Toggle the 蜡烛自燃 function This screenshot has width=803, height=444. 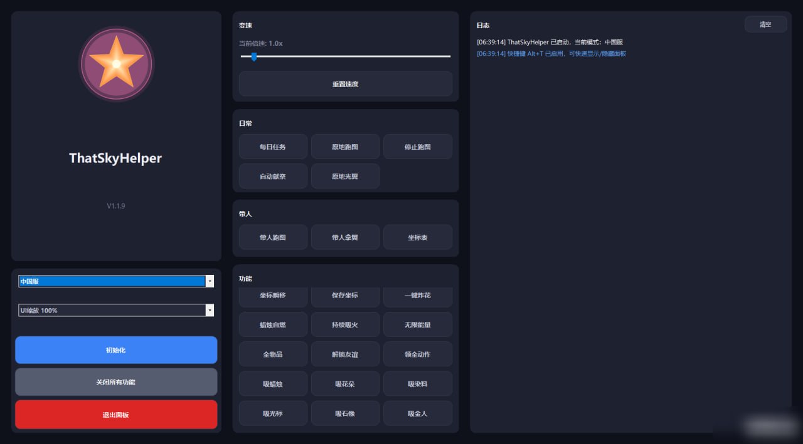click(x=273, y=324)
